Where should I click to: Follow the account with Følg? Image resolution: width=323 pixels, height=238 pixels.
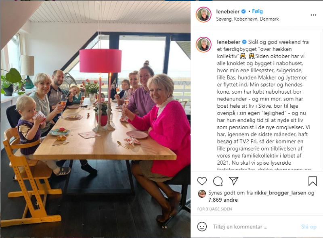point(257,11)
